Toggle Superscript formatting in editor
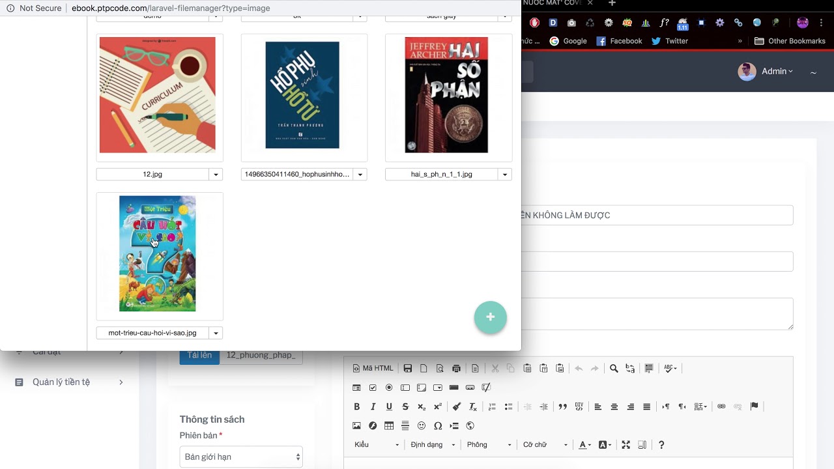The height and width of the screenshot is (469, 834). (x=438, y=406)
